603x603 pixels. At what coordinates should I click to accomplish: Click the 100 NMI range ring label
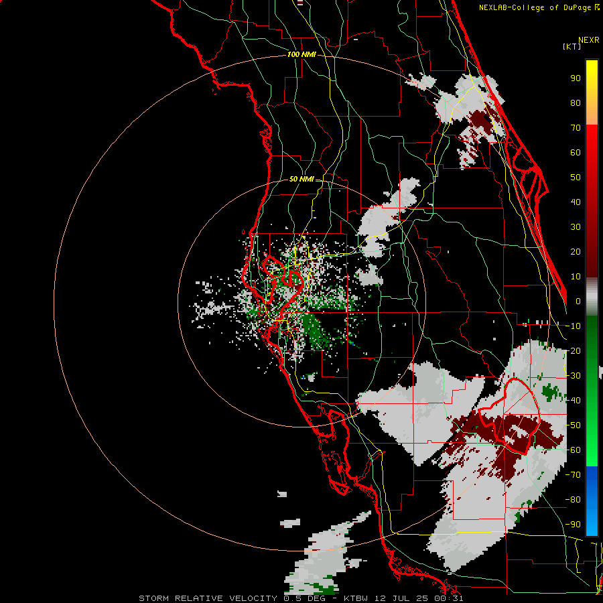[301, 55]
